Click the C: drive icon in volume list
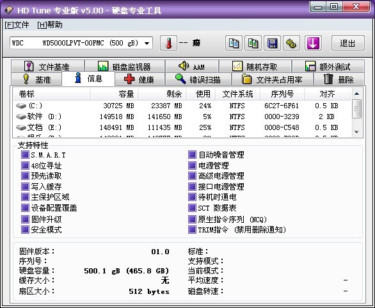Viewport: 375px width, 308px height. [21, 106]
